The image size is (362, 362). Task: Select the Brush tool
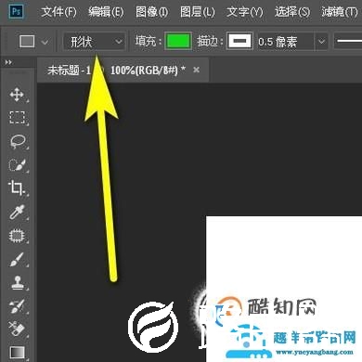(17, 259)
